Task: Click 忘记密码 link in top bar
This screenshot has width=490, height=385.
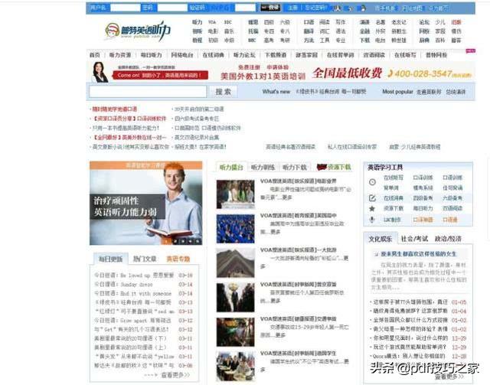Action: [317, 8]
